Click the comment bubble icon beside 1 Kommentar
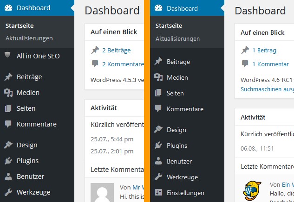The width and height of the screenshot is (294, 202). click(245, 64)
